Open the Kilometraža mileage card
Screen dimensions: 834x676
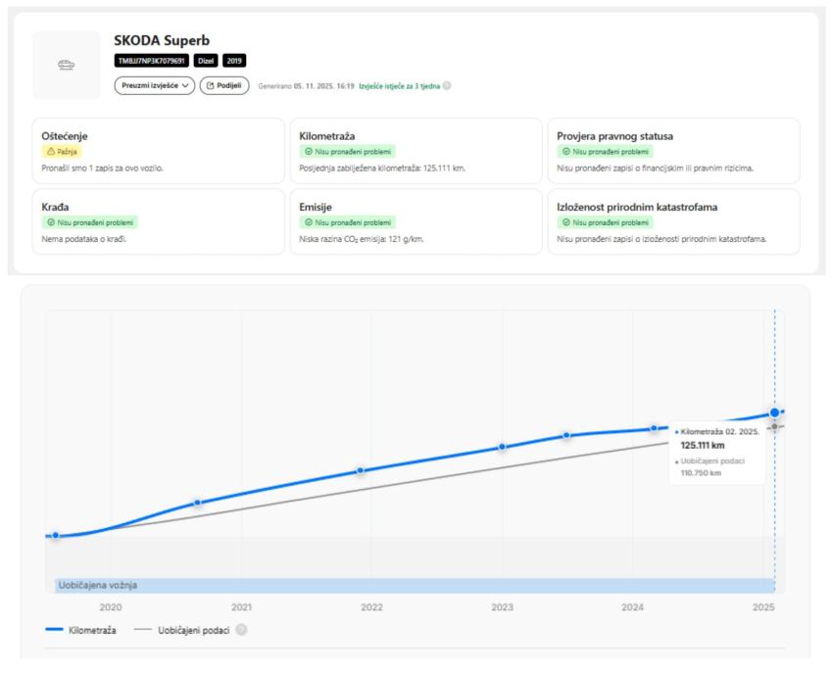[x=415, y=151]
